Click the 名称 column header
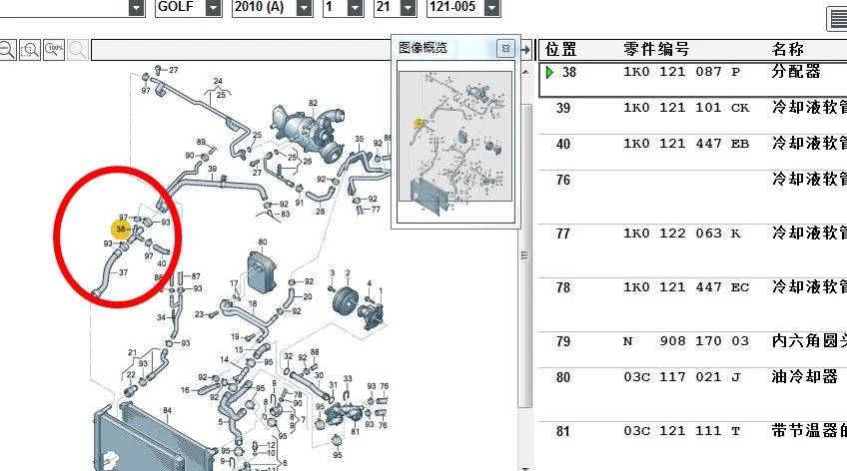Viewport: 847px width, 471px height. [788, 50]
